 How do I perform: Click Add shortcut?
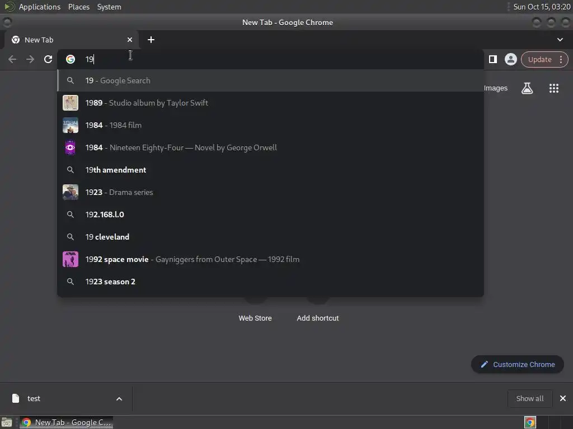click(318, 318)
